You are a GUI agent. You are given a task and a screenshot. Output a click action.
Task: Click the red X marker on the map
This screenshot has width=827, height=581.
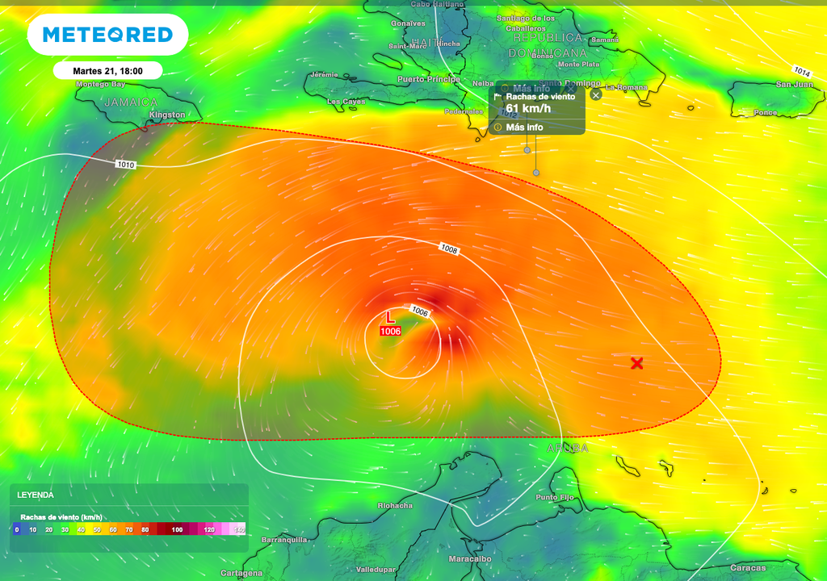(x=636, y=363)
